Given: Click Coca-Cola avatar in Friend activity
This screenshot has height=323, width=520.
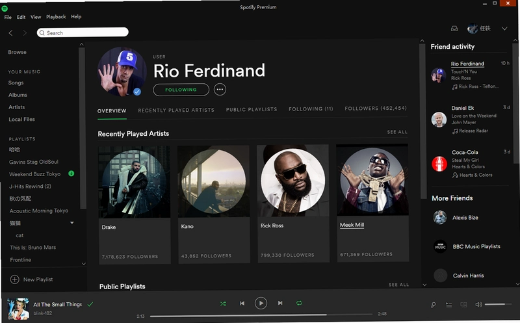Looking at the screenshot, I should tap(439, 164).
